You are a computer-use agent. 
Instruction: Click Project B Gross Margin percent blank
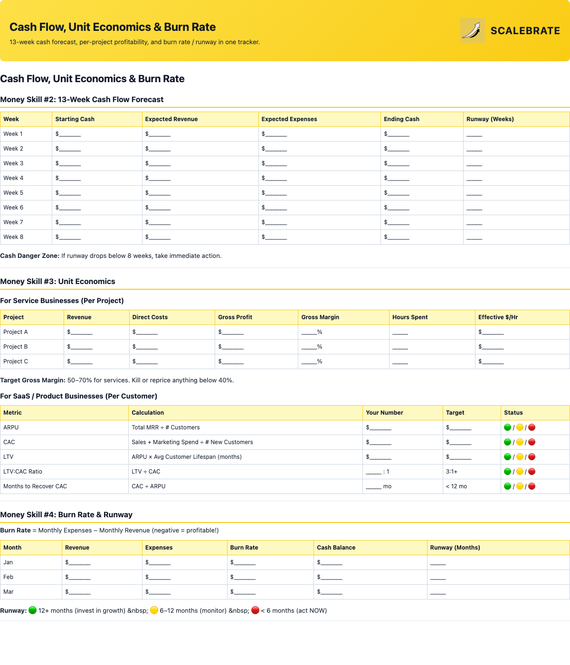pyautogui.click(x=312, y=347)
